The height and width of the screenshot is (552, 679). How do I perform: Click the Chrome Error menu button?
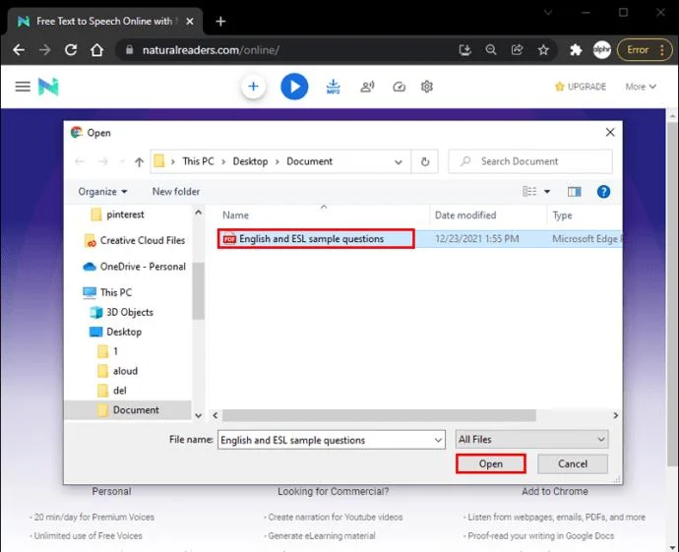(x=645, y=50)
